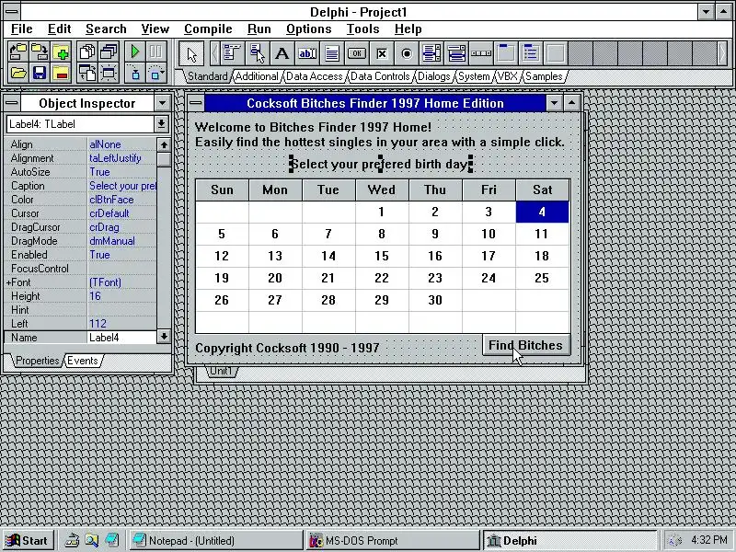
Task: Click the Remove File from Project icon
Action: (x=61, y=74)
